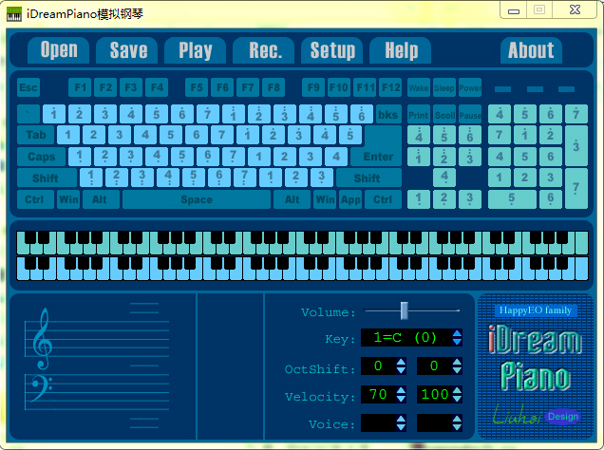Decrease second Voice selector

pos(457,427)
